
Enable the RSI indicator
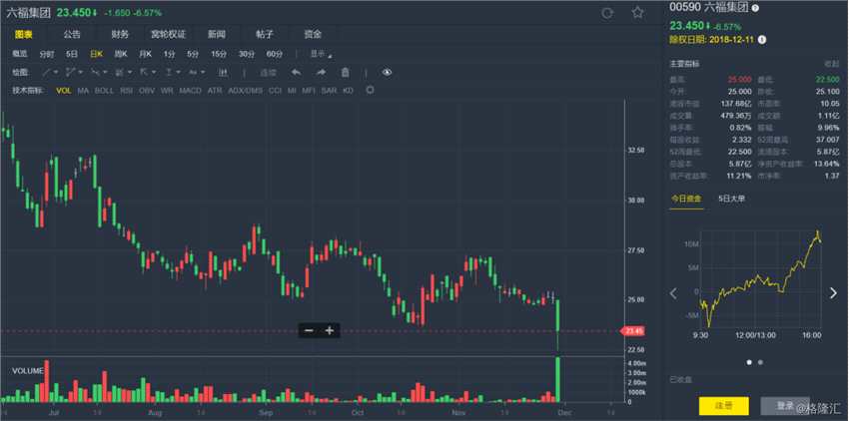(126, 91)
